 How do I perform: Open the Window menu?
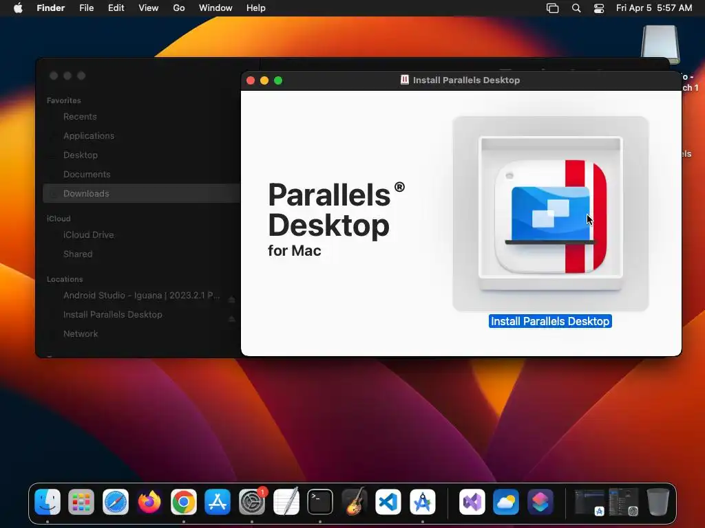point(215,8)
